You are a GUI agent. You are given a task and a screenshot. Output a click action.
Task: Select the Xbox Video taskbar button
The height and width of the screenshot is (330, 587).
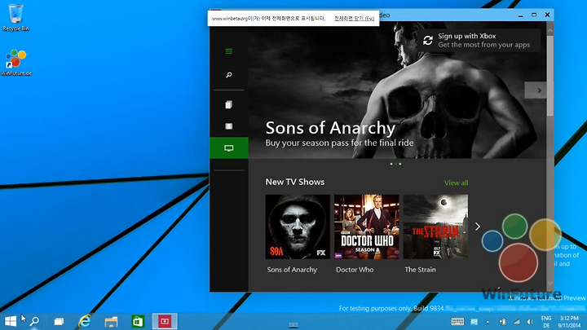[165, 321]
